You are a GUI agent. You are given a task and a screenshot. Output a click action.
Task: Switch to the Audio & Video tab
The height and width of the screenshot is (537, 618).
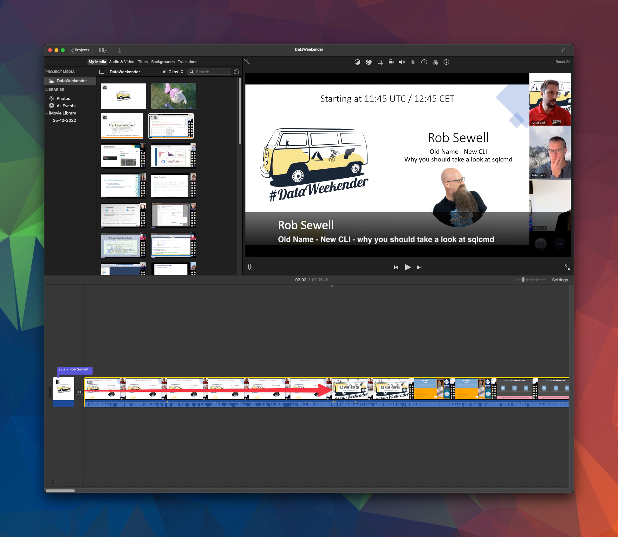[x=122, y=62]
